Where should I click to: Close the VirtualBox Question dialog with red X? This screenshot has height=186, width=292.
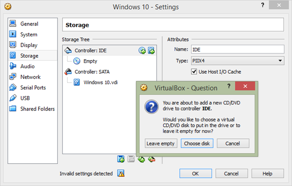(245, 86)
